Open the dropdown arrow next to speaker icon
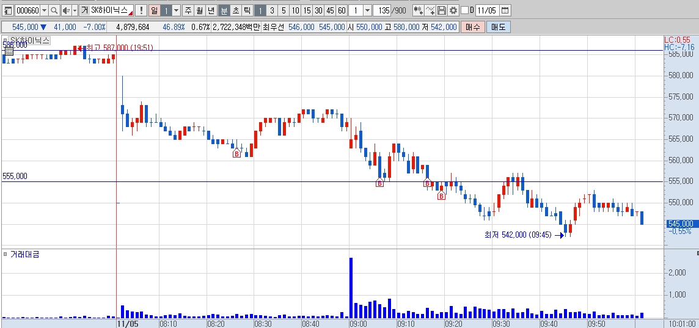 pyautogui.click(x=75, y=10)
